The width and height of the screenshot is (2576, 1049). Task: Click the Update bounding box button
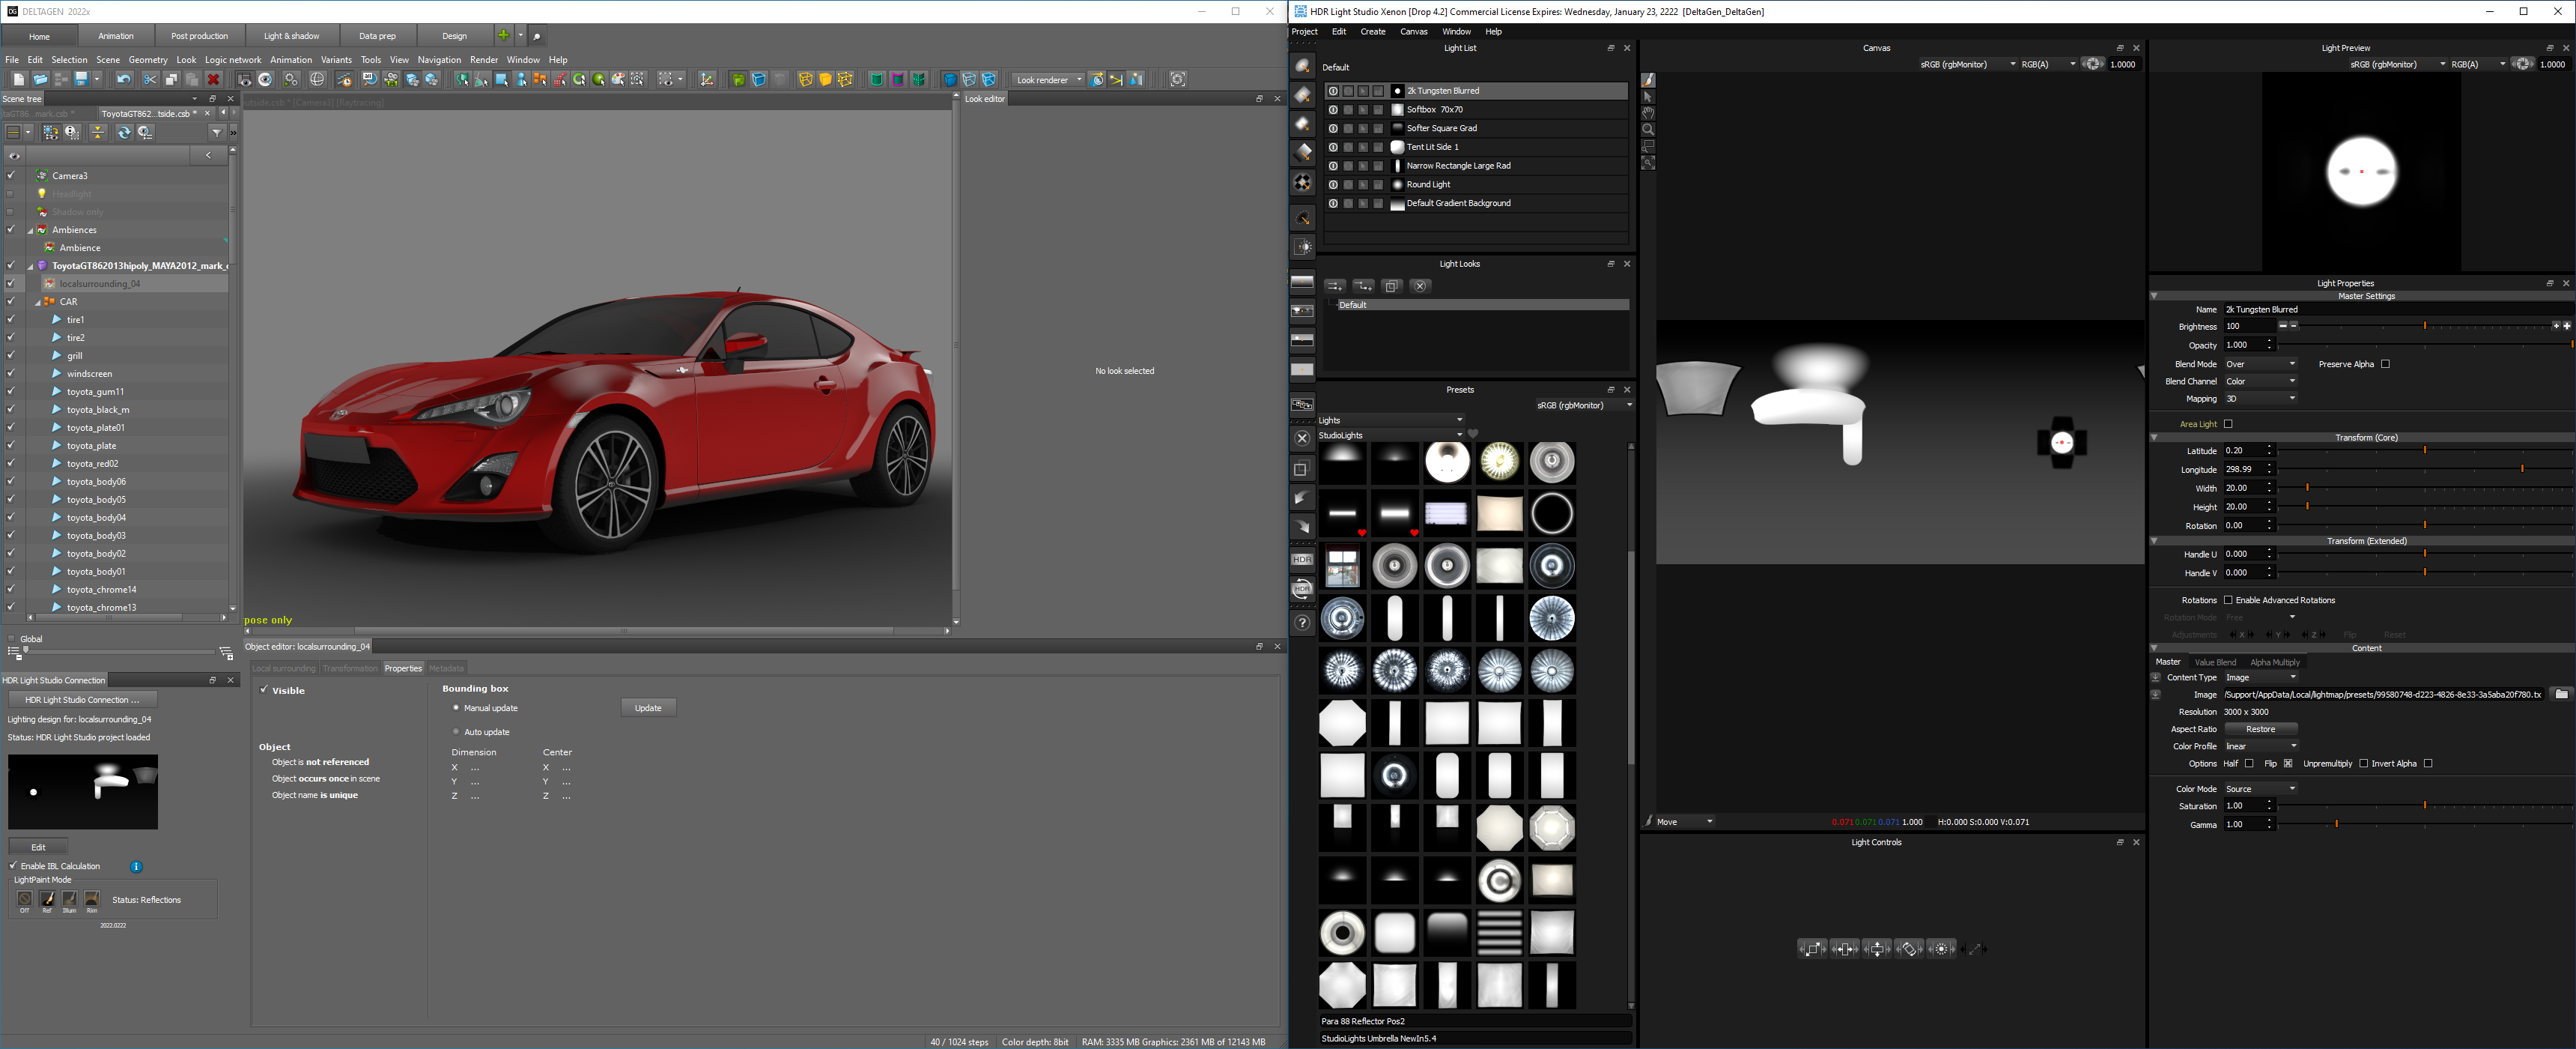click(648, 707)
